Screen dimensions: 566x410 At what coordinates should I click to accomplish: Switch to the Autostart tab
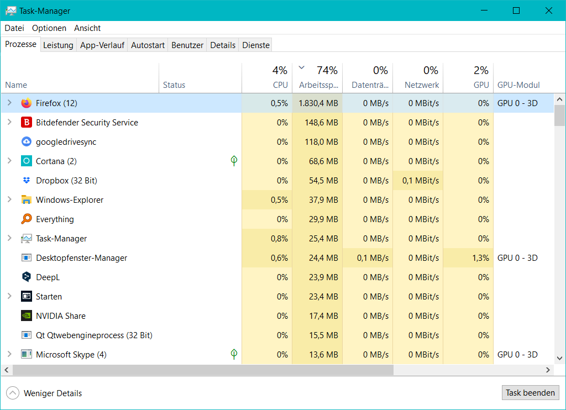point(148,45)
